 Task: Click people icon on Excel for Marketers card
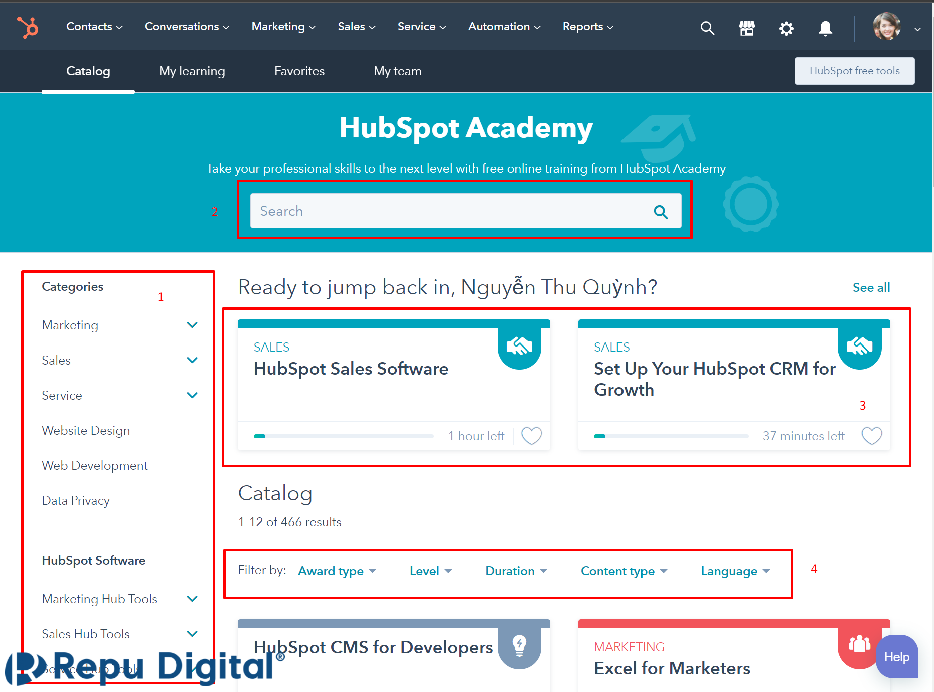[x=859, y=644]
